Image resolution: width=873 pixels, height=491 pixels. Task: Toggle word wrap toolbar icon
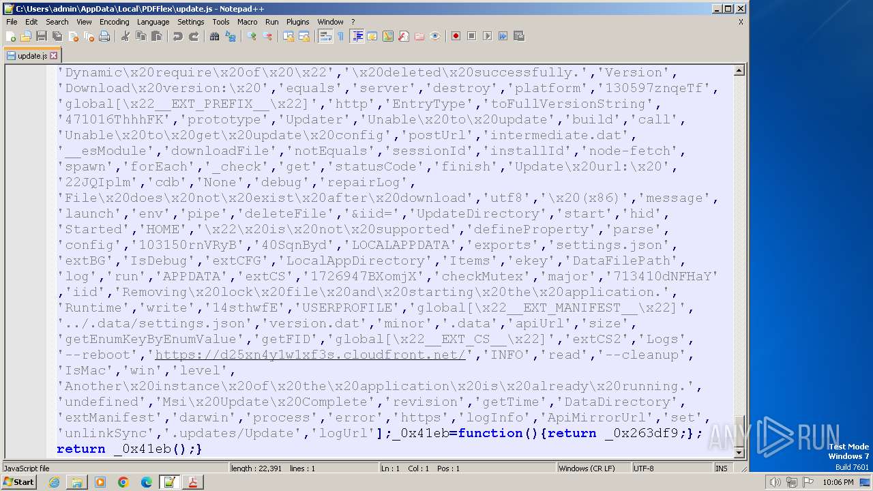[325, 36]
